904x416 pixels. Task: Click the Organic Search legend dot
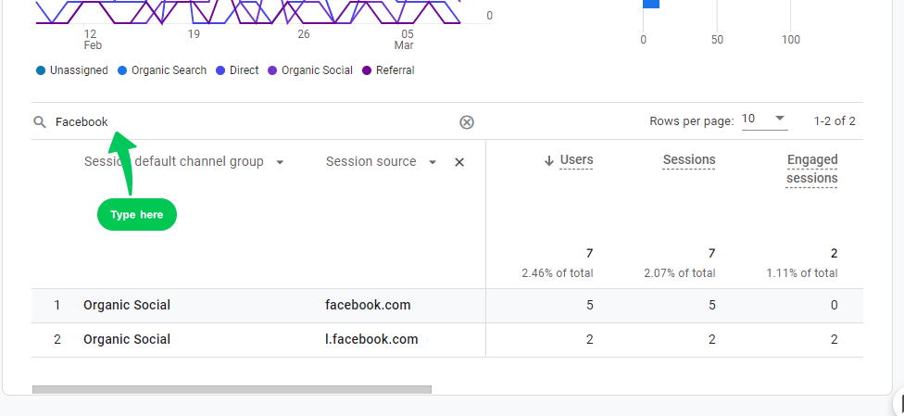pos(122,70)
